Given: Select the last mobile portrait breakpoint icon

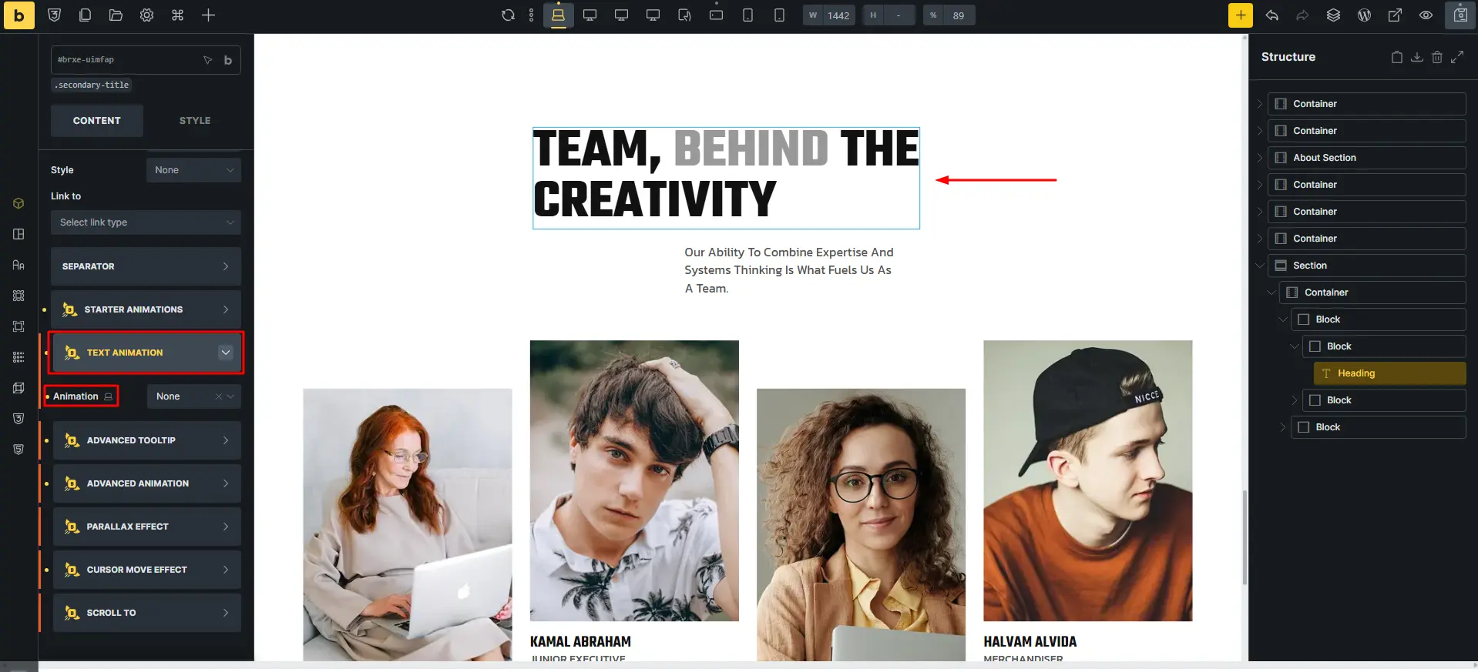Looking at the screenshot, I should coord(779,15).
